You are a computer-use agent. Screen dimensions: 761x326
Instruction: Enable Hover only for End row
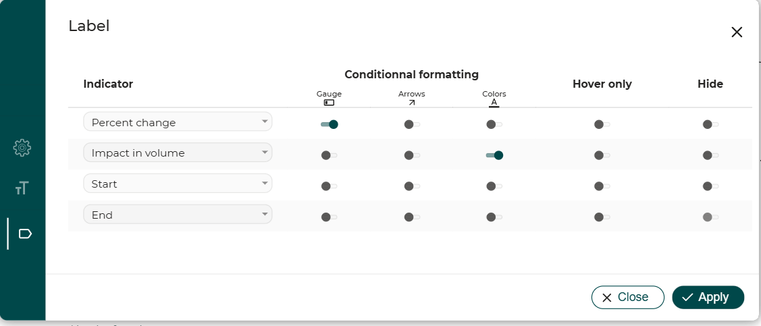[602, 217]
